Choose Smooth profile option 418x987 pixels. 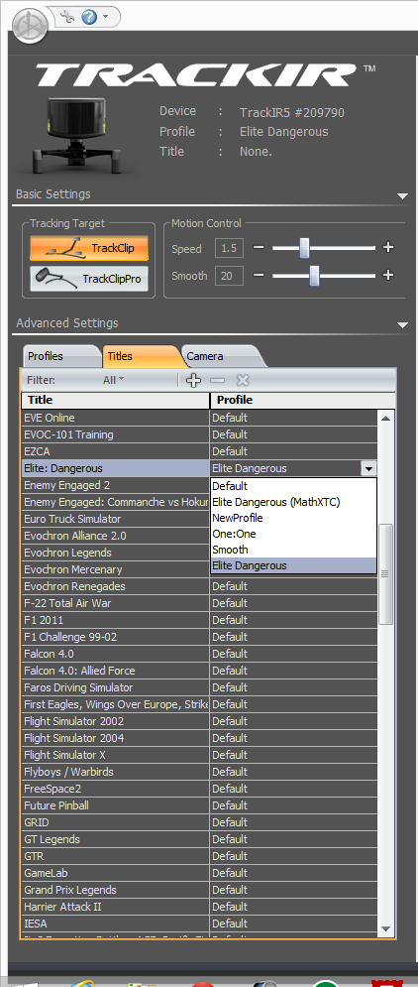(293, 550)
